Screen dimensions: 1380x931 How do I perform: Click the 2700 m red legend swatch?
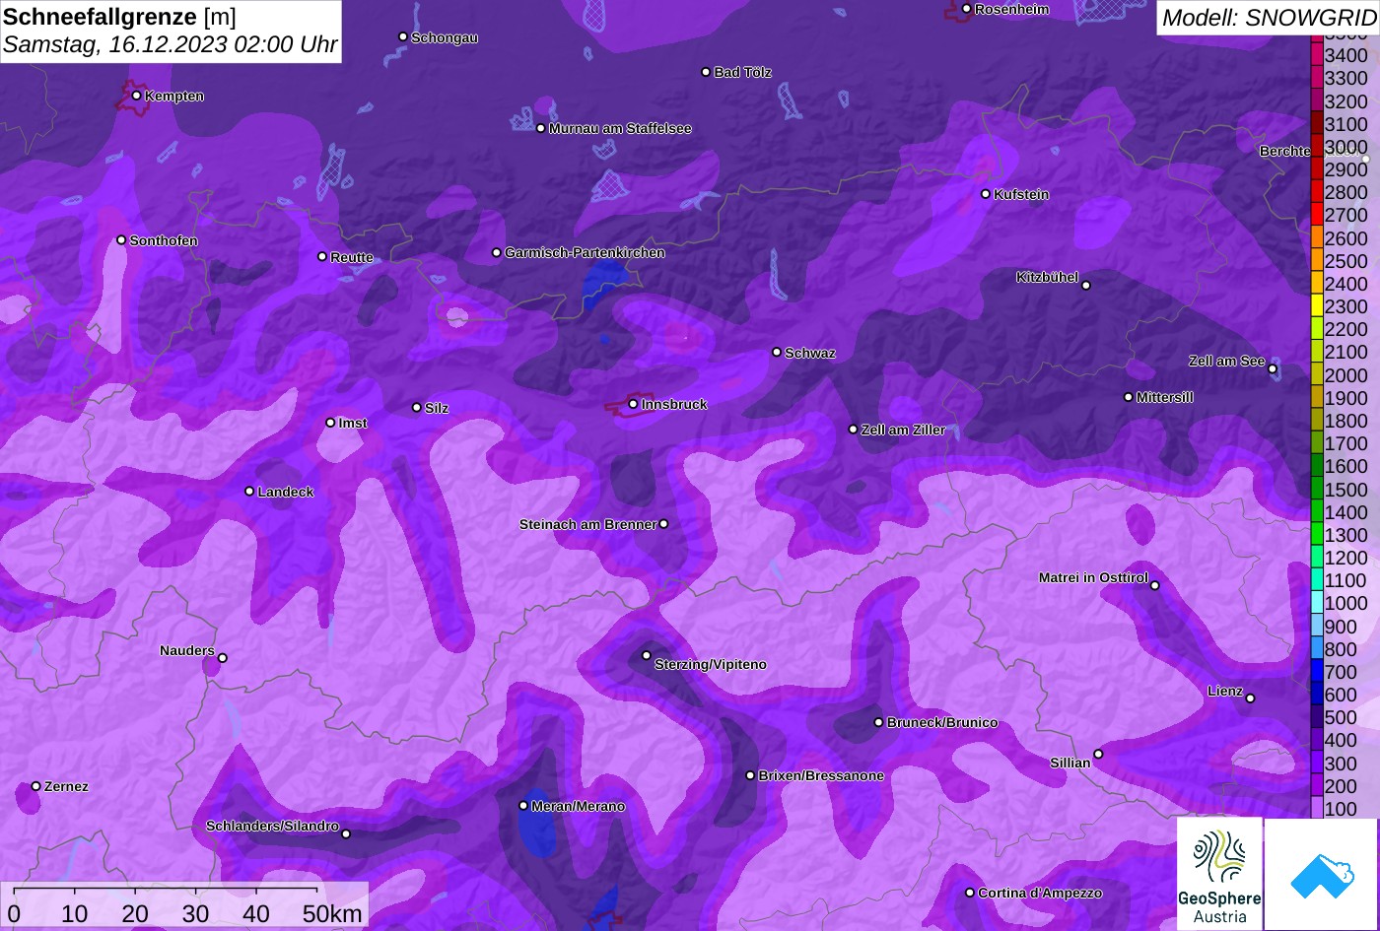click(1316, 215)
